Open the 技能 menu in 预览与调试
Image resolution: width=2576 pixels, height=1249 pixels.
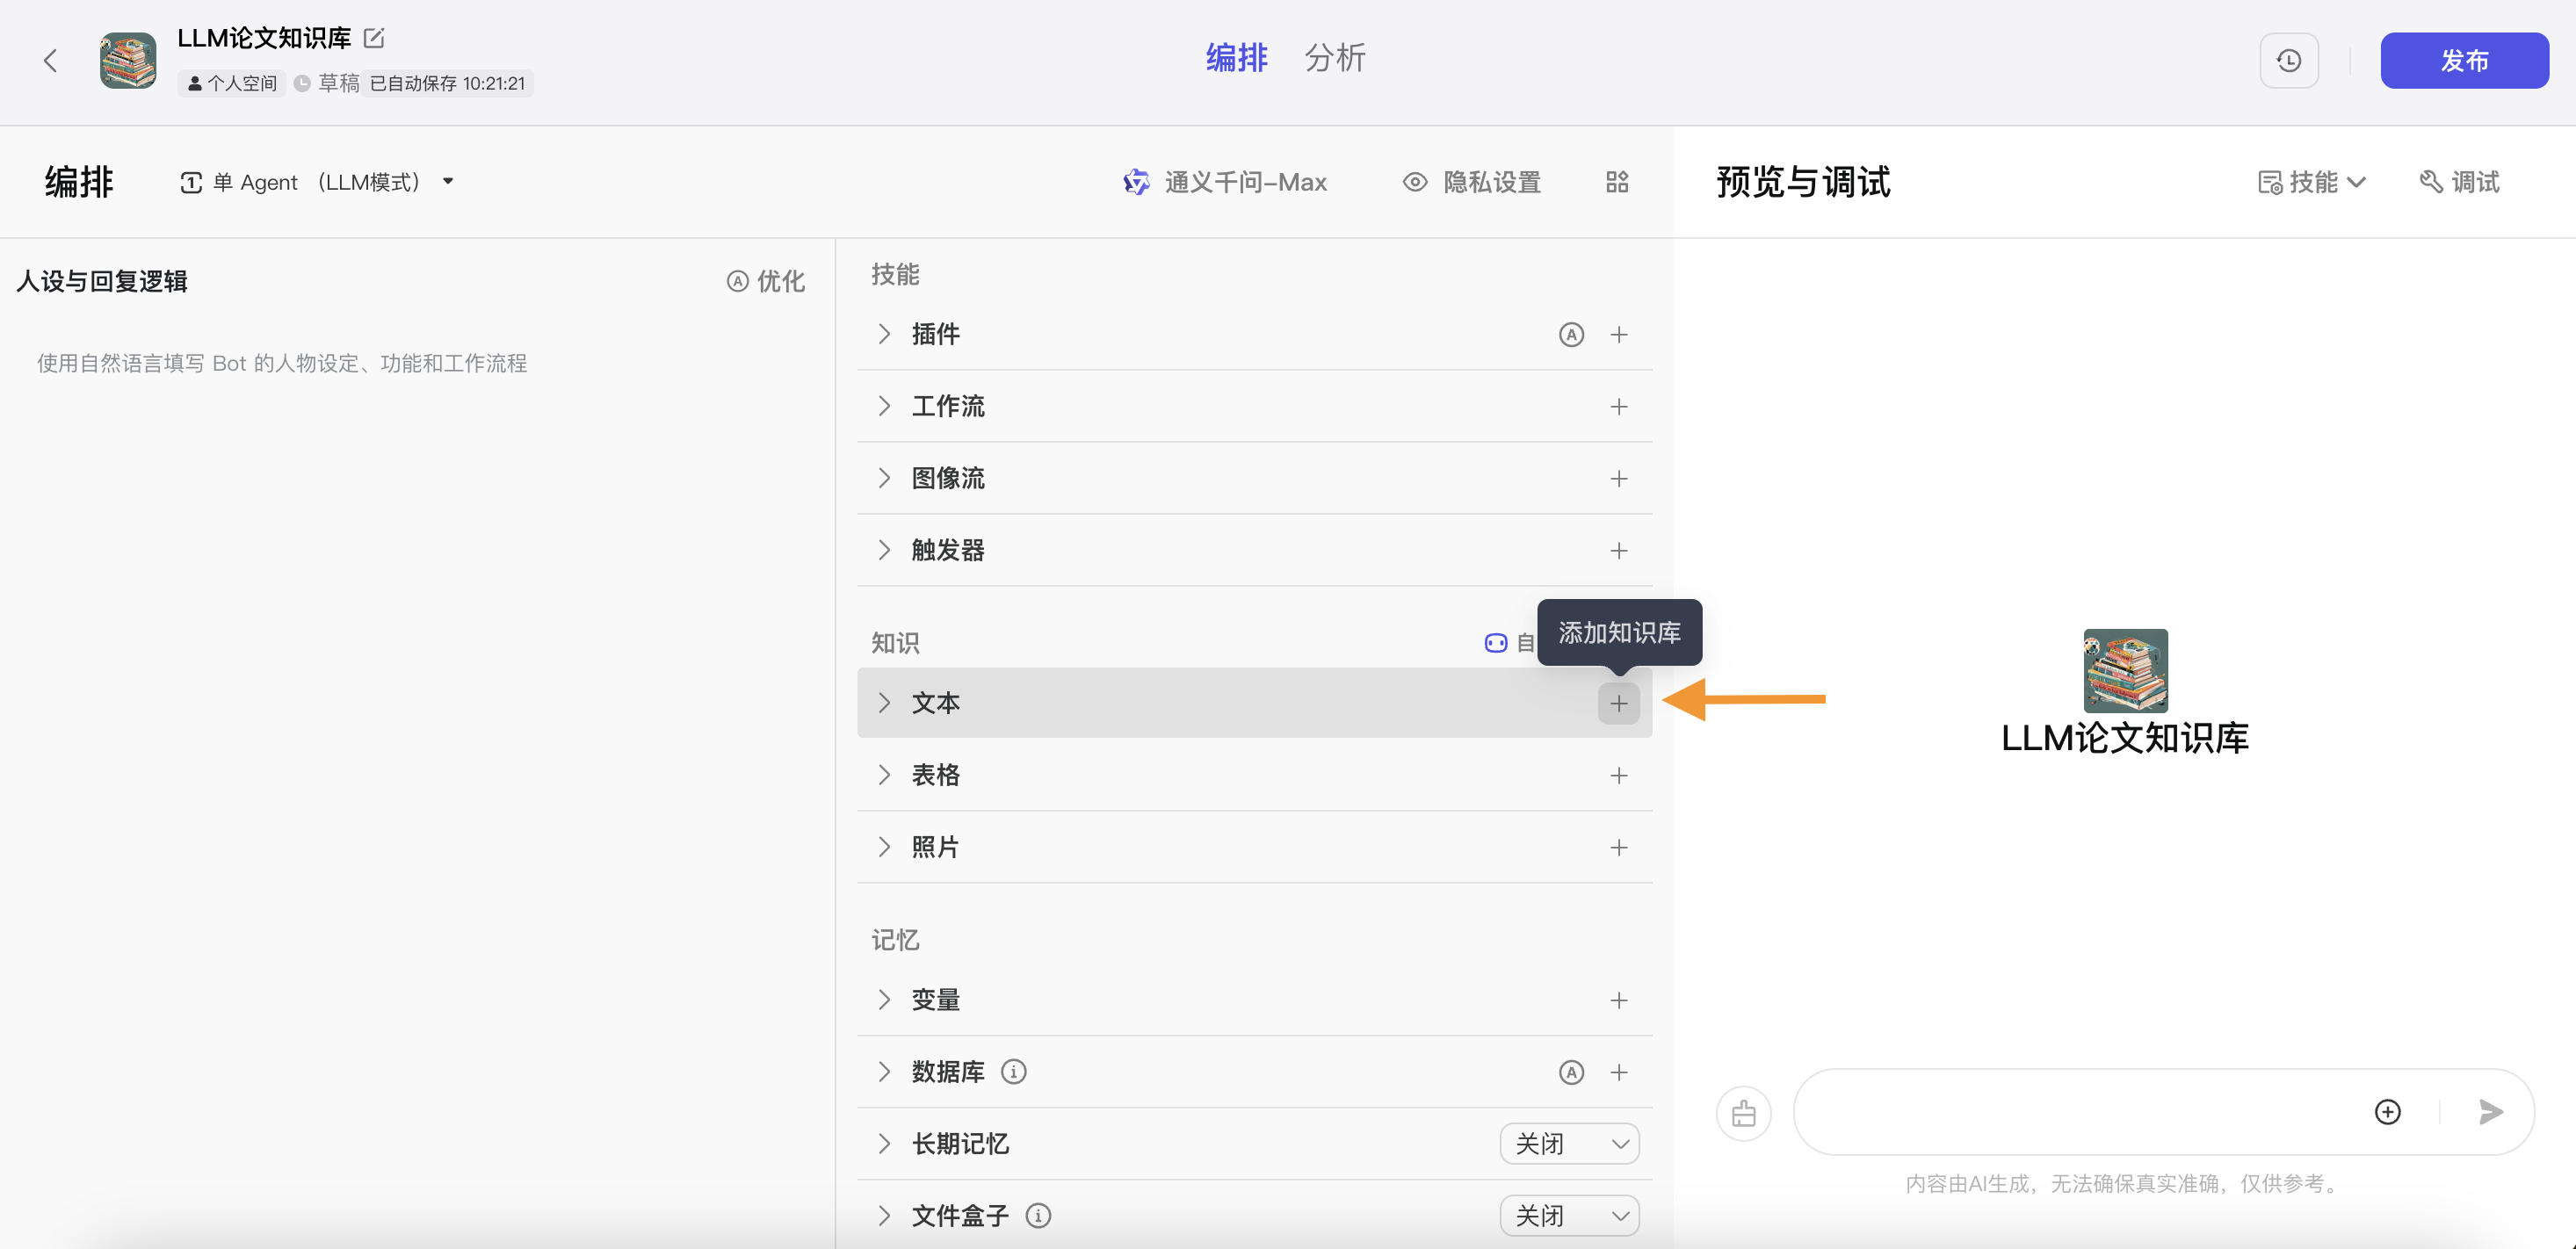[2311, 182]
